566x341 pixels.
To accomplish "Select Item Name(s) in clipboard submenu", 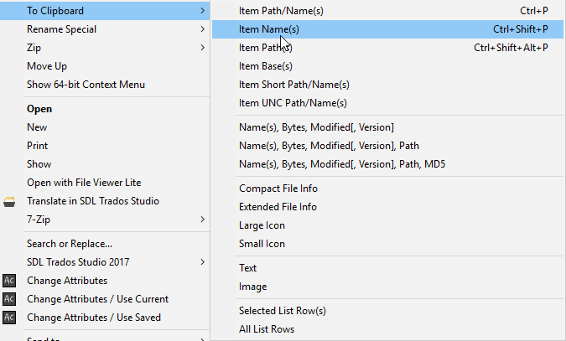I will [x=269, y=29].
